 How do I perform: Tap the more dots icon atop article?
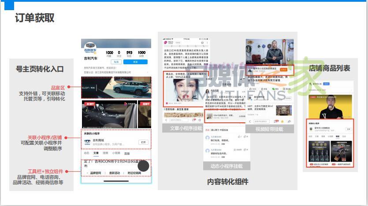coord(207,43)
